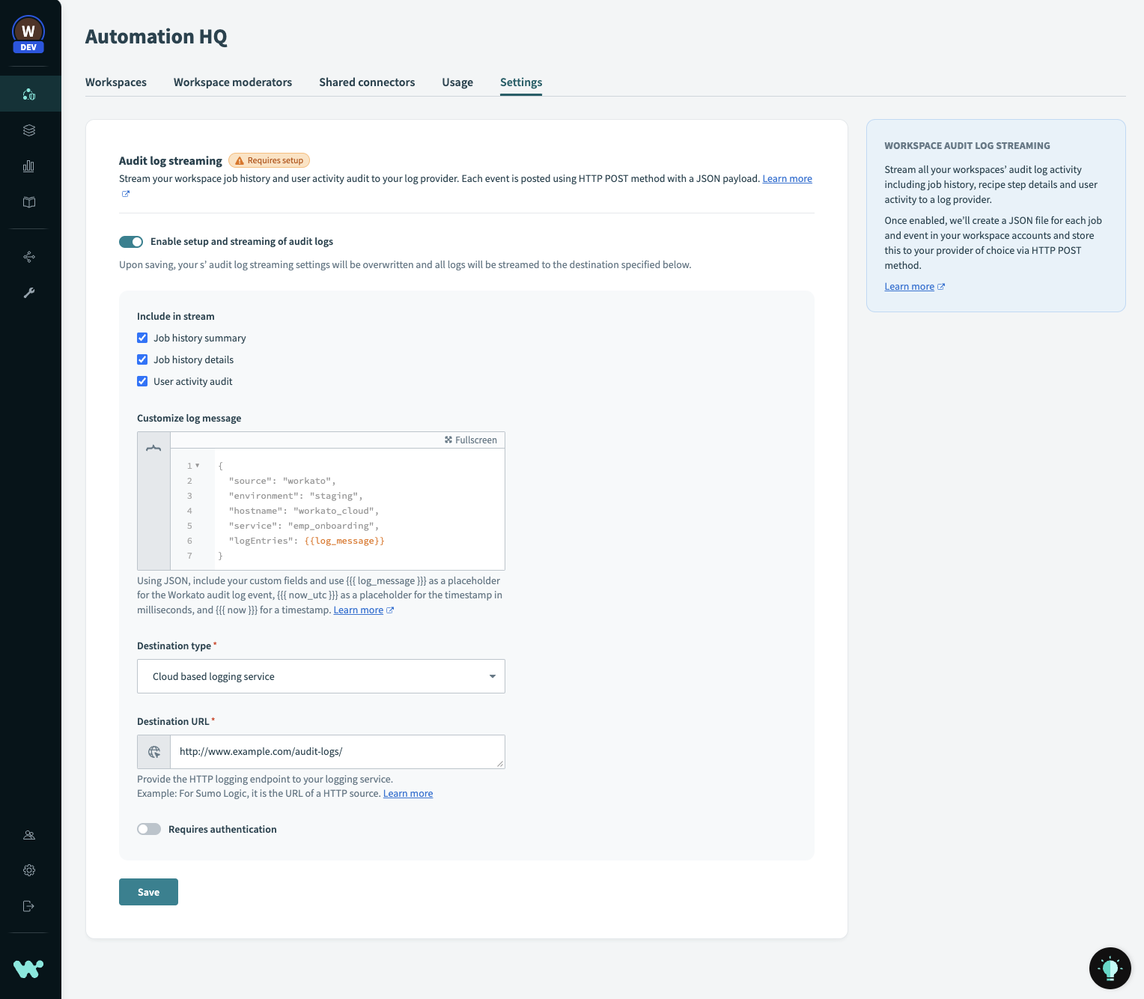
Task: Open the lightbulb help button
Action: click(1110, 968)
